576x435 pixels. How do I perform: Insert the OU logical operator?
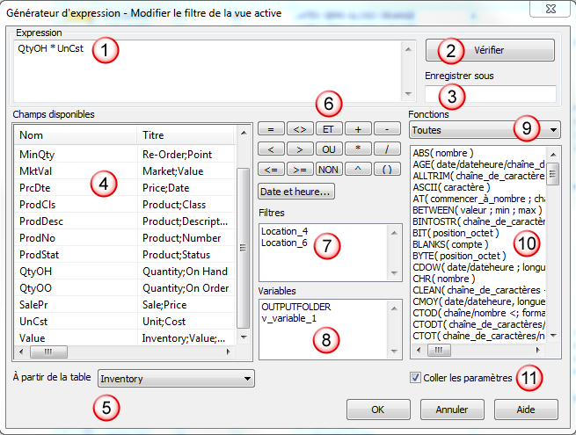pyautogui.click(x=329, y=149)
